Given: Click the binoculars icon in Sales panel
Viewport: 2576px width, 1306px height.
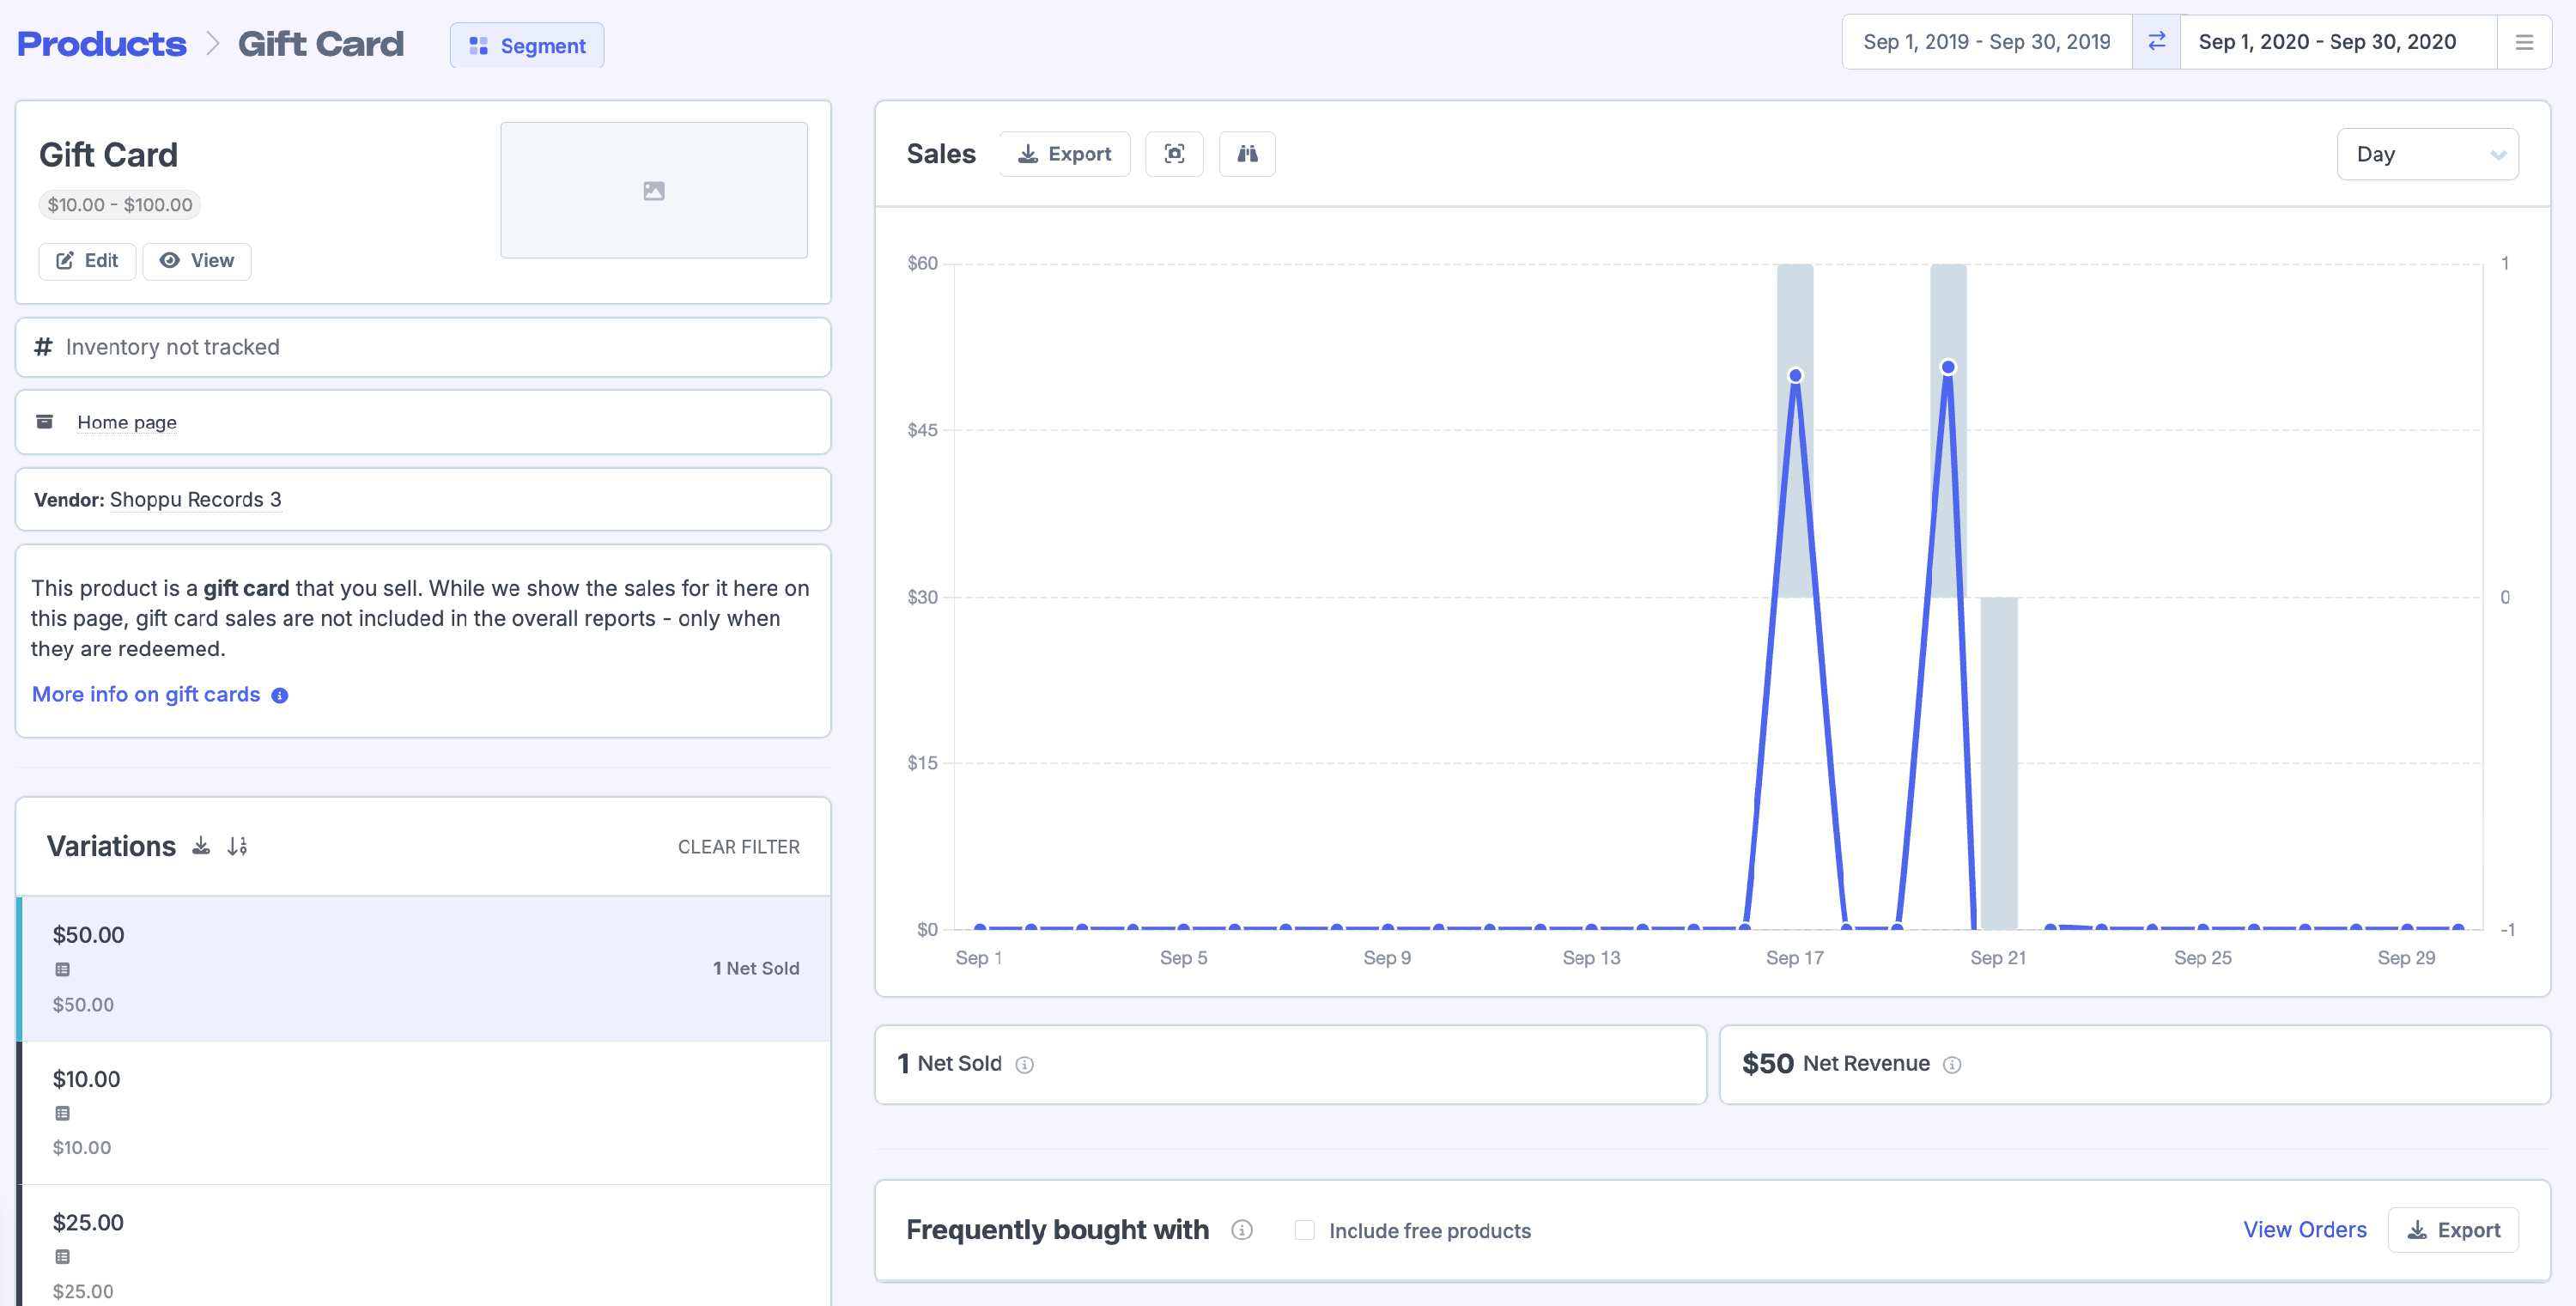Looking at the screenshot, I should (x=1247, y=154).
